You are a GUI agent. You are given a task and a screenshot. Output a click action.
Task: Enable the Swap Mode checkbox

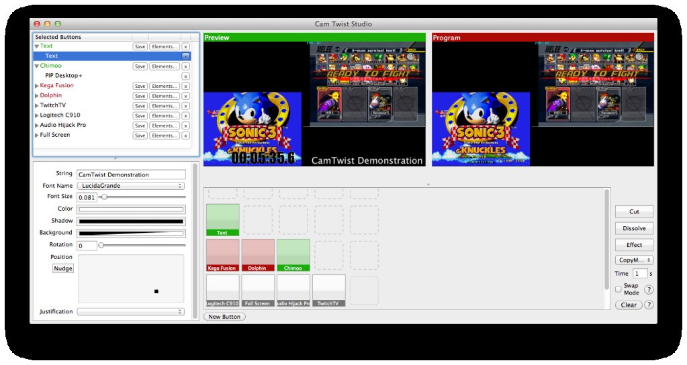[619, 289]
